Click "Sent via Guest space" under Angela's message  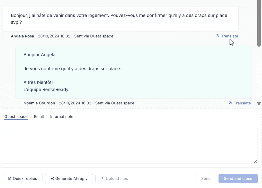click(94, 36)
